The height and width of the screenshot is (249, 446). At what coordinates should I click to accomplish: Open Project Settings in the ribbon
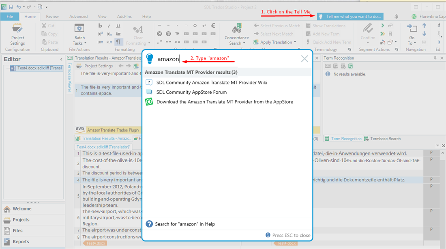(17, 34)
